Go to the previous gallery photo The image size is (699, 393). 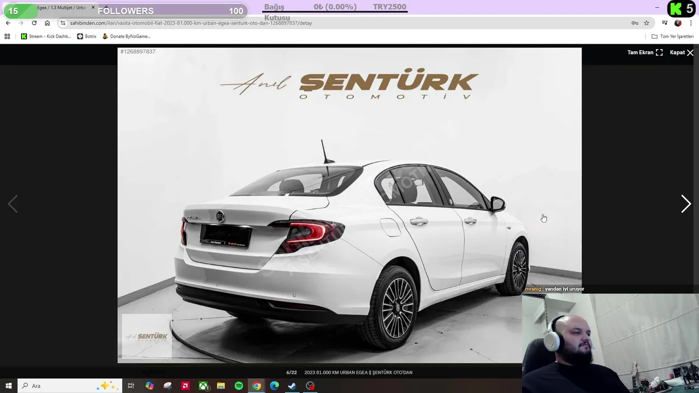(13, 204)
